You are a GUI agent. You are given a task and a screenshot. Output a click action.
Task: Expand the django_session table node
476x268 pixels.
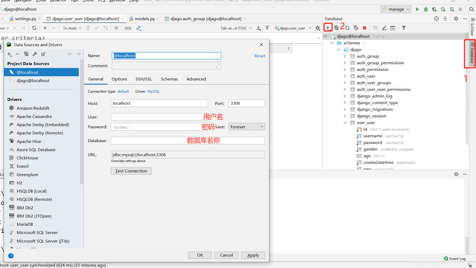(x=345, y=116)
